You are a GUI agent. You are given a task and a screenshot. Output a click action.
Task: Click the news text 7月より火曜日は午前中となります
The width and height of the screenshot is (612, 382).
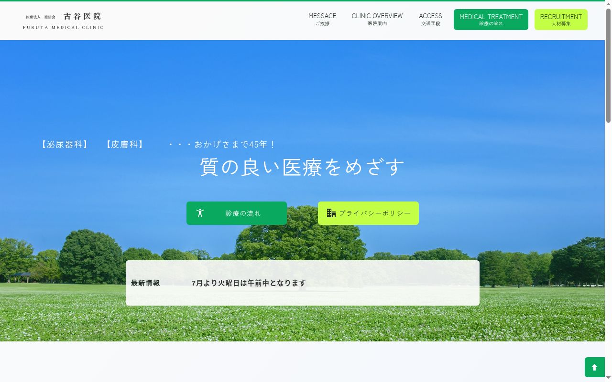(x=249, y=283)
